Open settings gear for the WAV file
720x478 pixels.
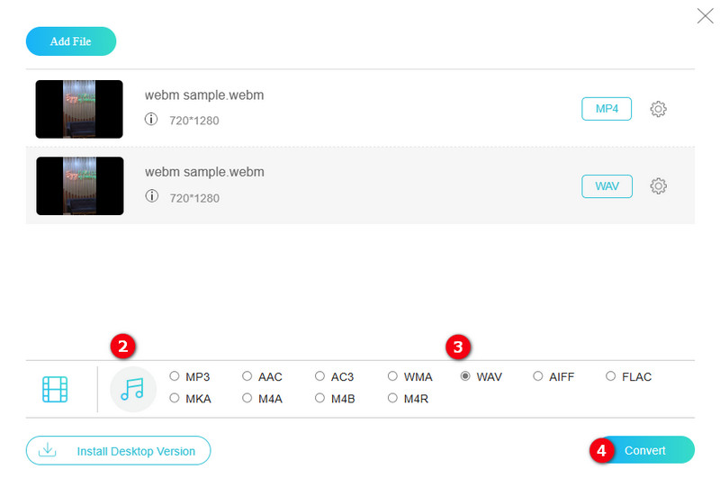coord(658,186)
